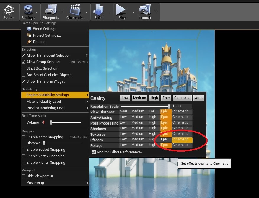
Task: Enable Actor Snapping checkbox
Action: [x=23, y=137]
